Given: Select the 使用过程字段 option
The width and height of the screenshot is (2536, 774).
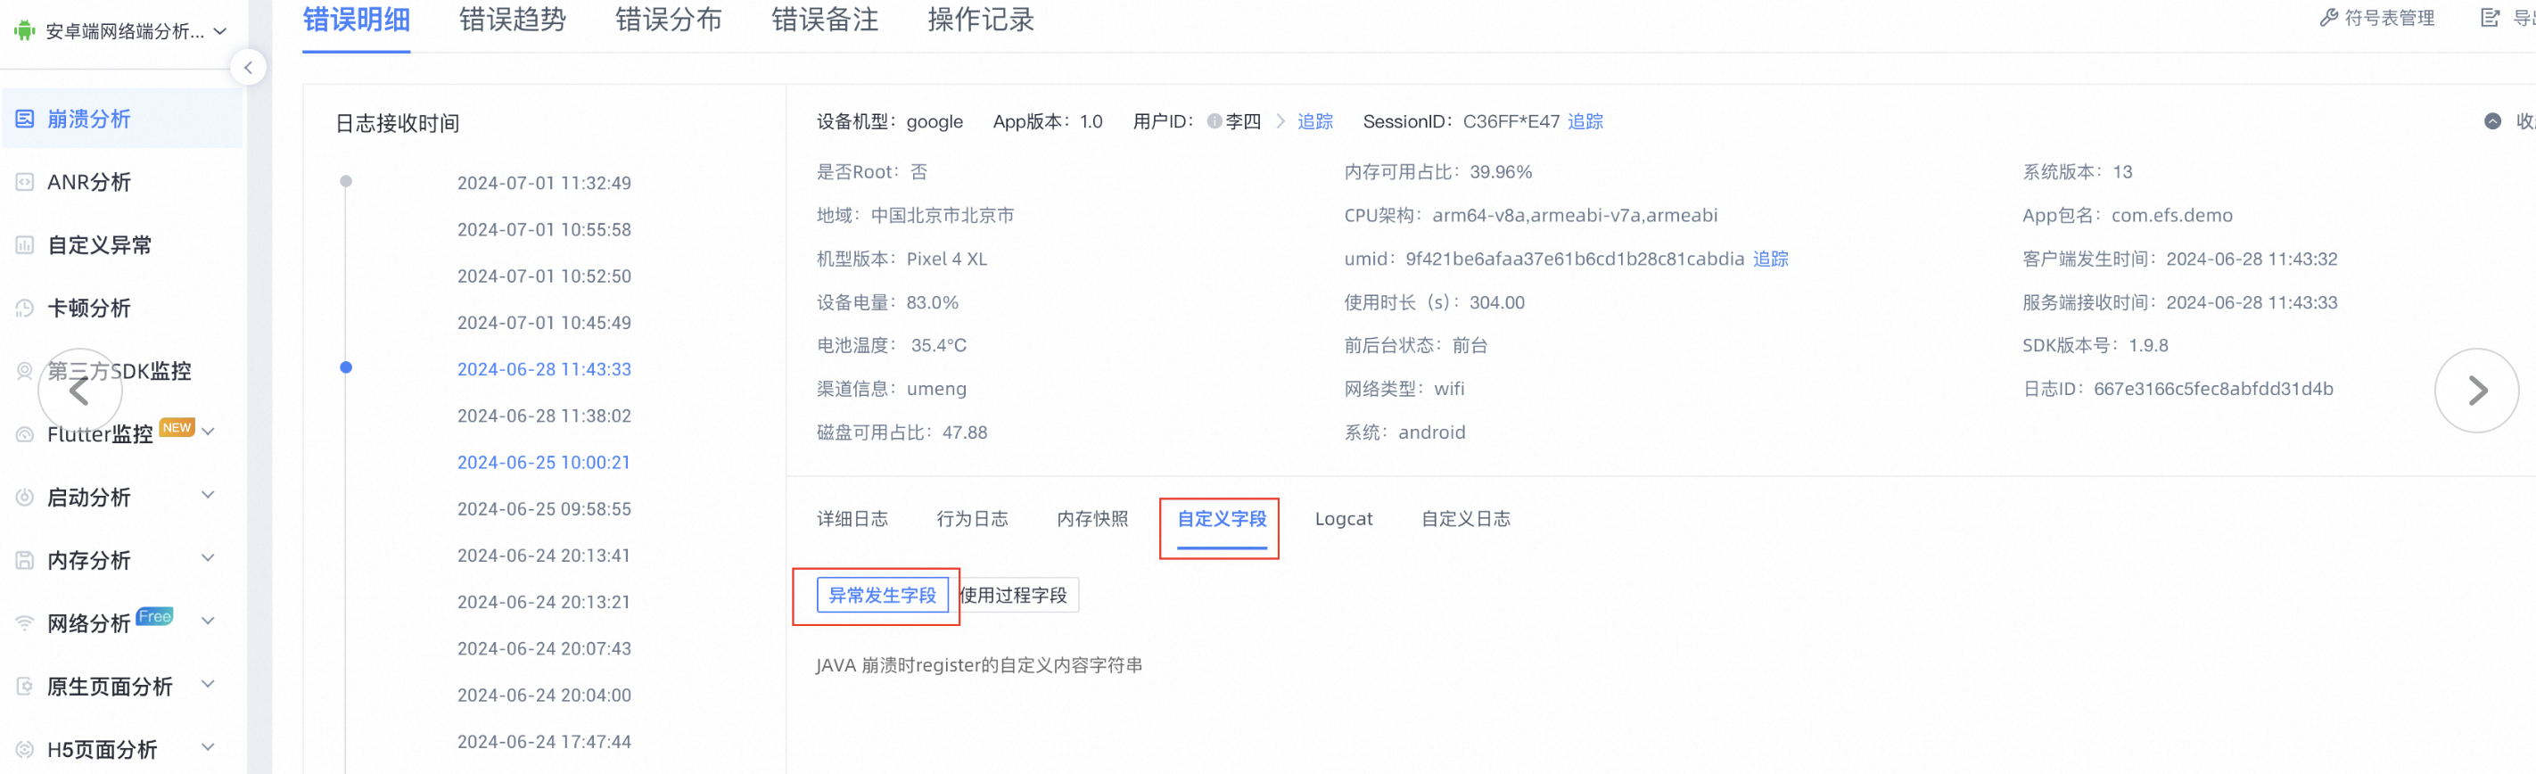Looking at the screenshot, I should point(1014,595).
